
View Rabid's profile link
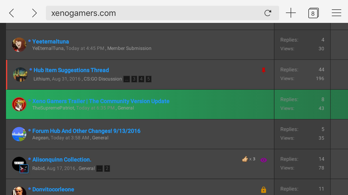(38, 168)
